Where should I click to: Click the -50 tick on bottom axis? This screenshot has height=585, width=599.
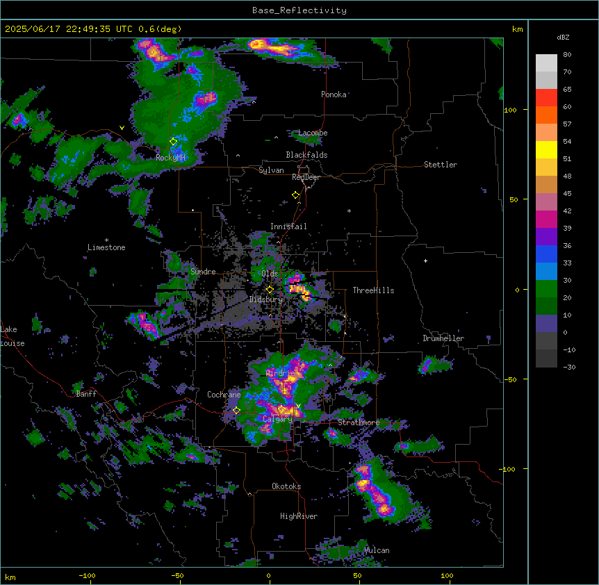coord(177,575)
